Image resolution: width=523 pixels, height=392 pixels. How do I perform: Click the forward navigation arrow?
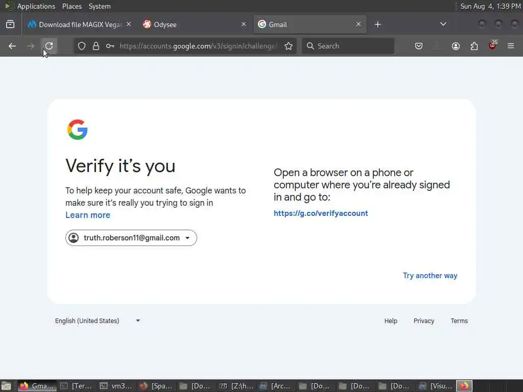coord(31,46)
